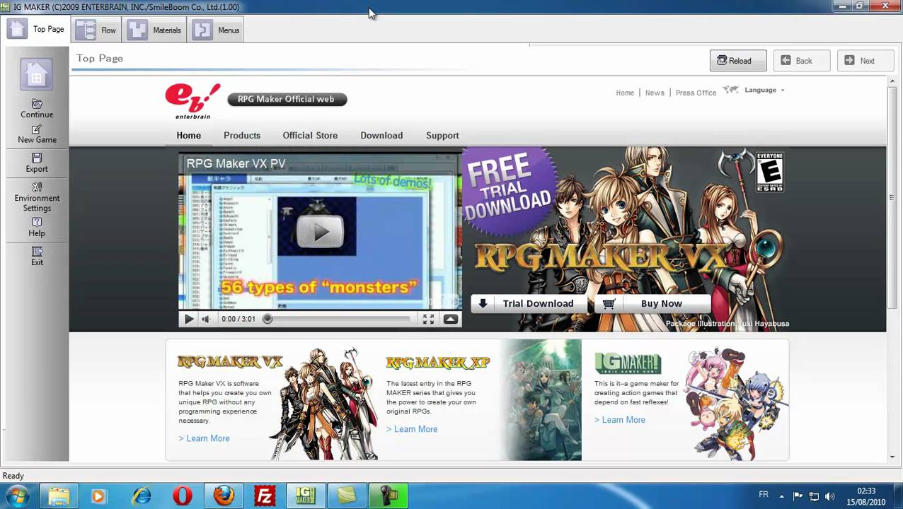Open Internet Explorer from taskbar

(x=142, y=496)
